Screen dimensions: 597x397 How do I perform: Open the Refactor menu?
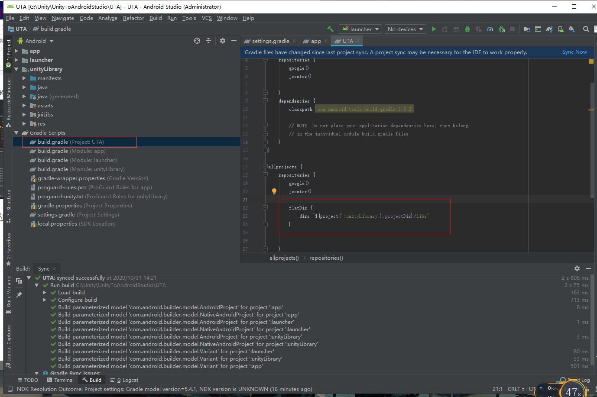coord(133,18)
